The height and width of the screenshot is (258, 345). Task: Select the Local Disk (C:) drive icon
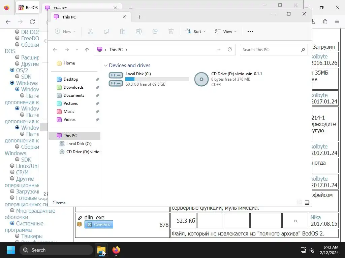[116, 79]
